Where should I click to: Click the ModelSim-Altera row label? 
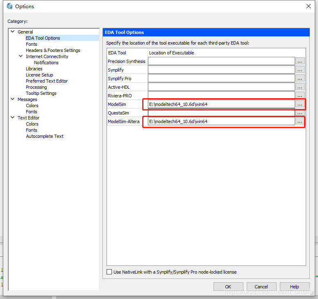(123, 121)
